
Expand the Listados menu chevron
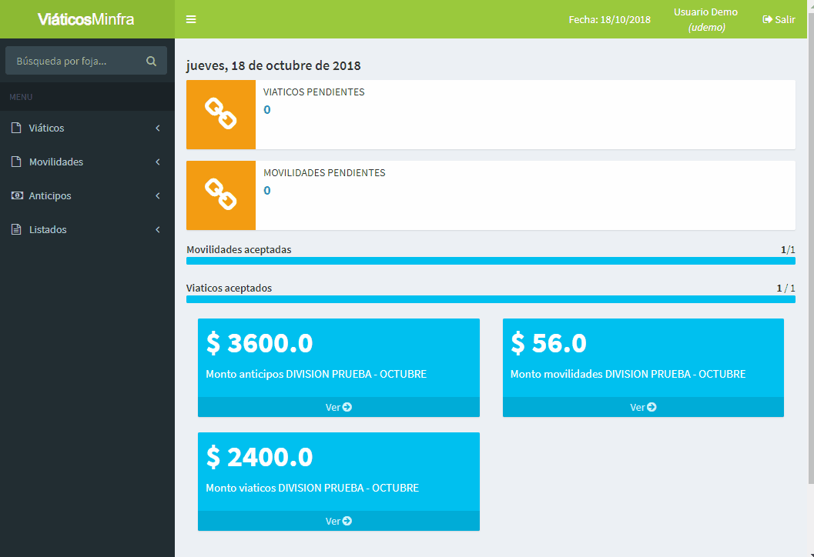158,230
